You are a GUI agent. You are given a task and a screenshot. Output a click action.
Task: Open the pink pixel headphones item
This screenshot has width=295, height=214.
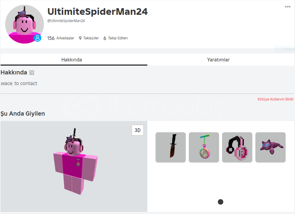(237, 147)
